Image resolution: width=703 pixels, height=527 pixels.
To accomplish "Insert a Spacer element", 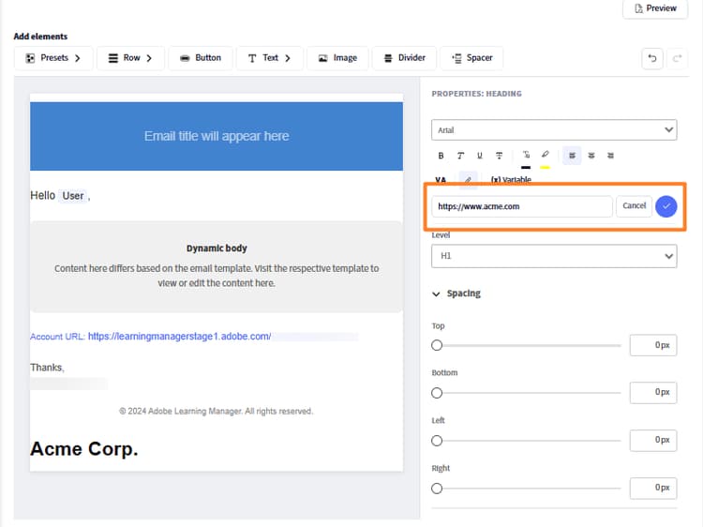I will [x=471, y=58].
